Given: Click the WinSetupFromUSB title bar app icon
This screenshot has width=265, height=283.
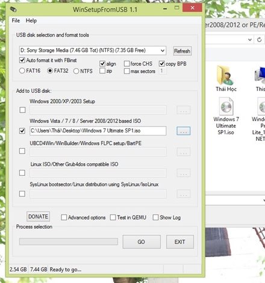Looking at the screenshot, I should (13, 9).
